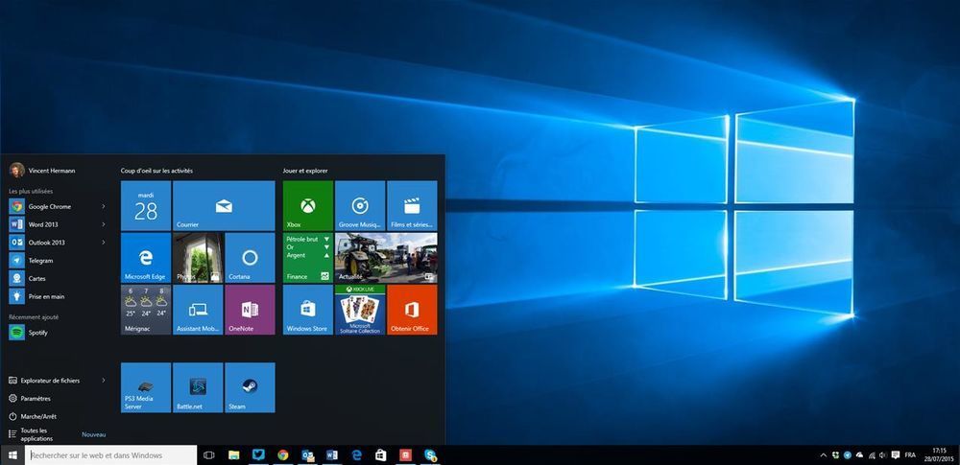Launch Microsoft Edge from Start tiles

point(146,257)
